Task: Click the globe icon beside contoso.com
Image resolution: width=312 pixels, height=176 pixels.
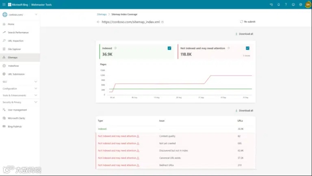Action: pos(5,15)
